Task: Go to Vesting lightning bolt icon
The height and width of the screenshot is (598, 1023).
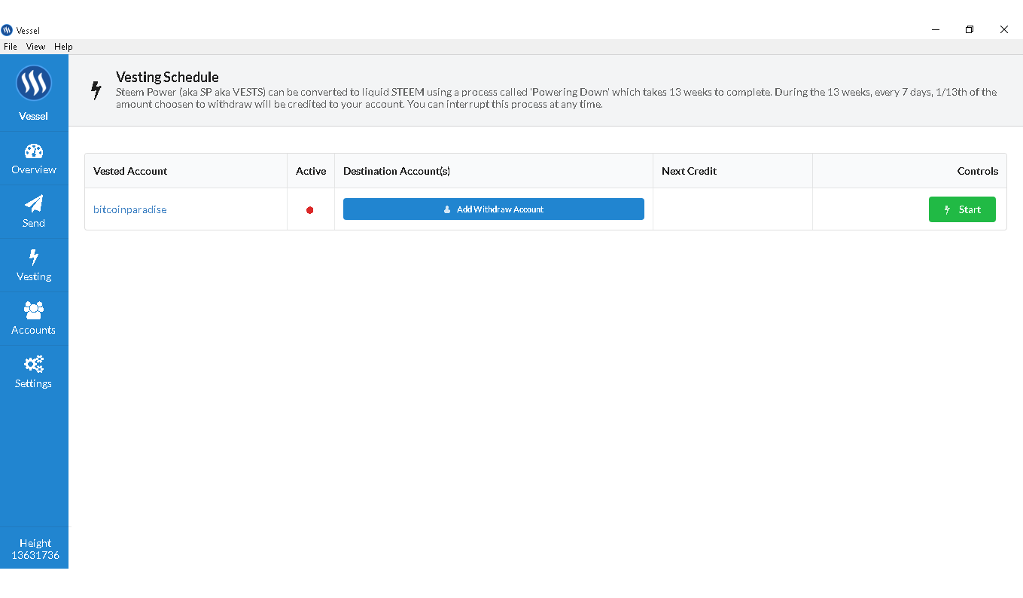Action: tap(34, 258)
